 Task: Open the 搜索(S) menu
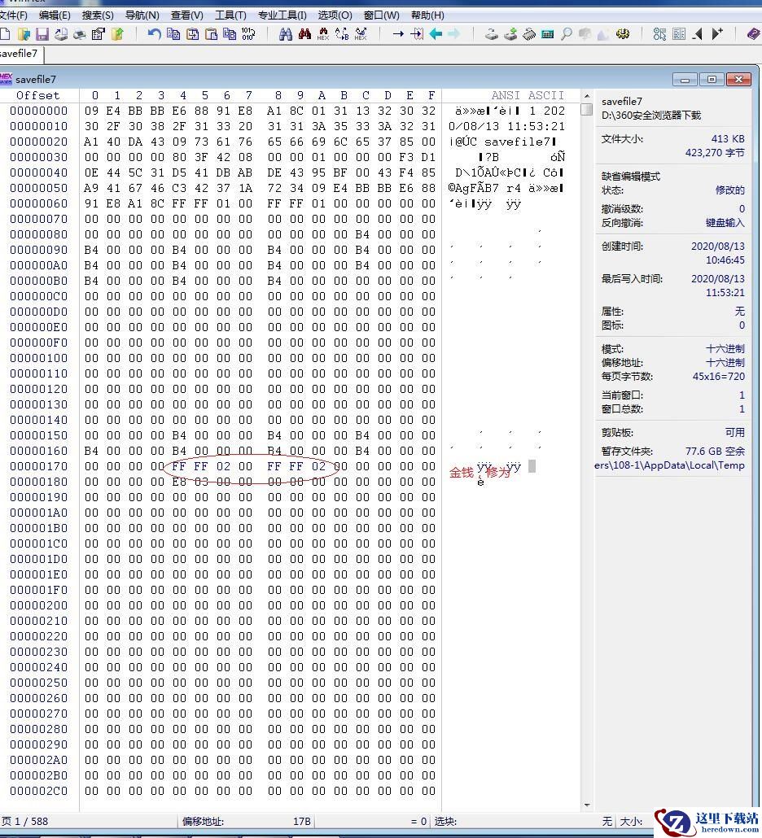coord(98,15)
